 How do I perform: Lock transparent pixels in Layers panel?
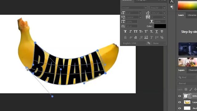pos(186,89)
